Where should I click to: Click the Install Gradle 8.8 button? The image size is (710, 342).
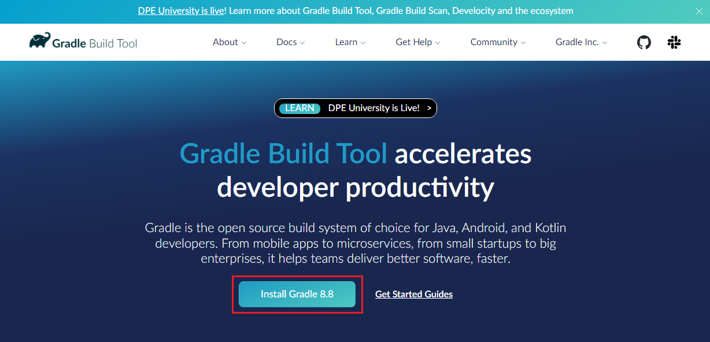coord(297,294)
